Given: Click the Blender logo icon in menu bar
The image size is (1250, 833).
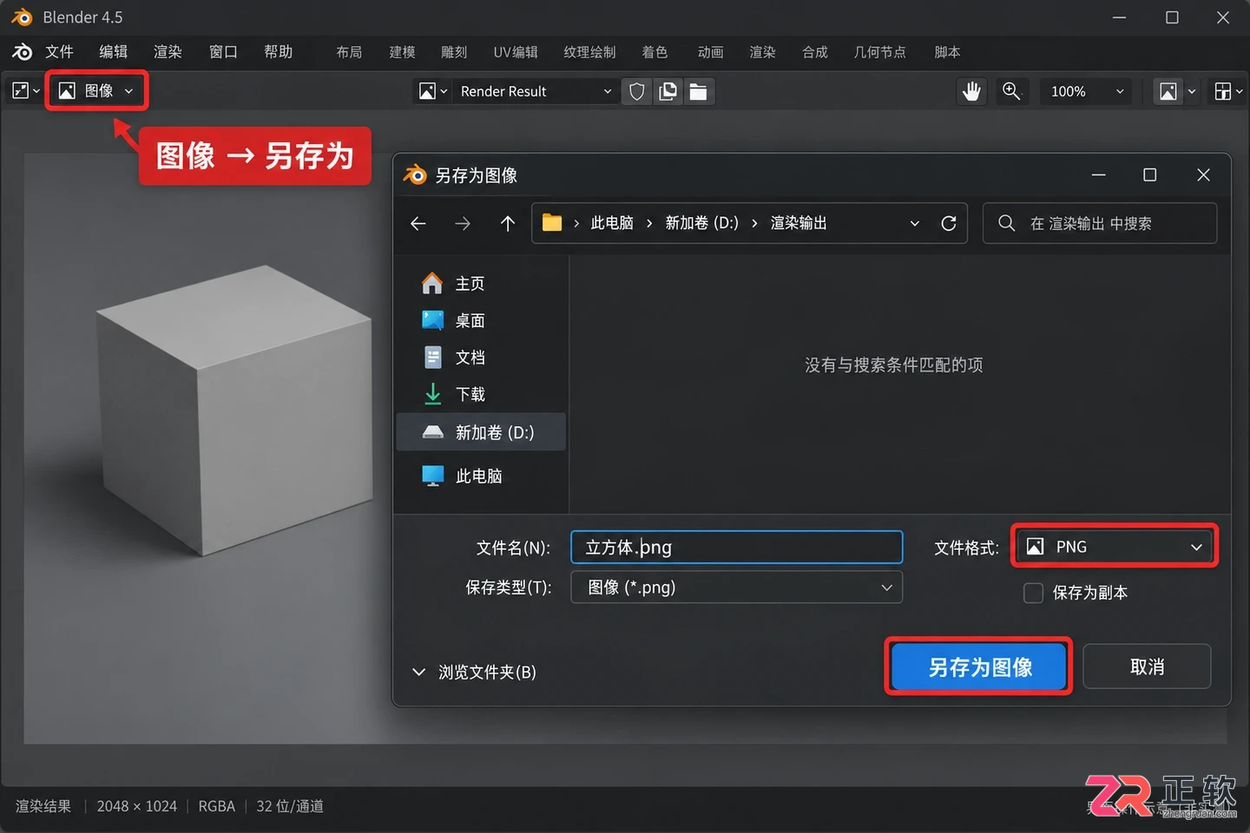Looking at the screenshot, I should pos(23,52).
